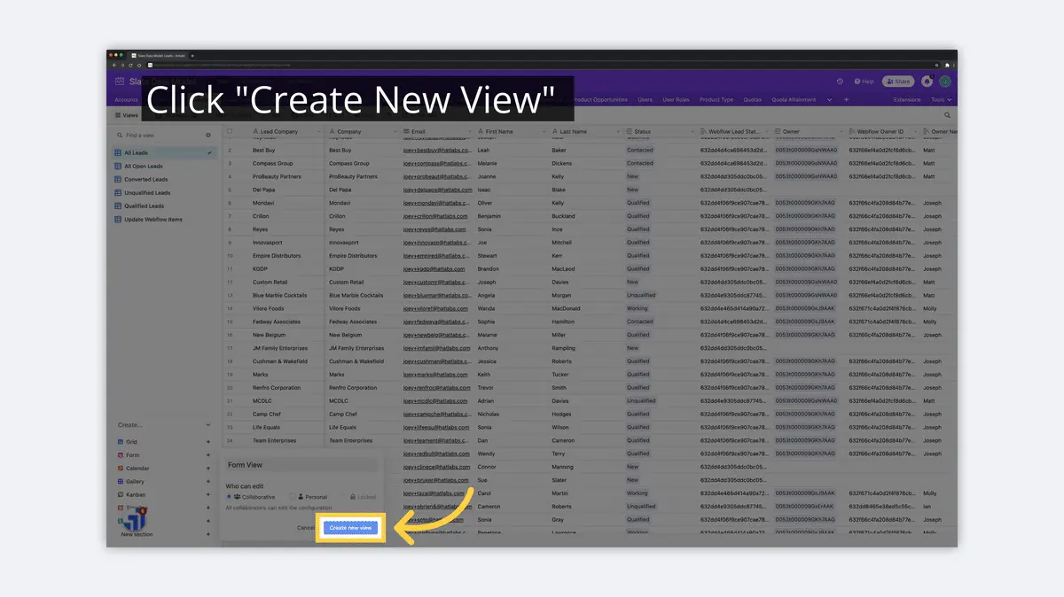Add a Gallery view with plus
Screen dimensions: 1064x597
coord(208,482)
